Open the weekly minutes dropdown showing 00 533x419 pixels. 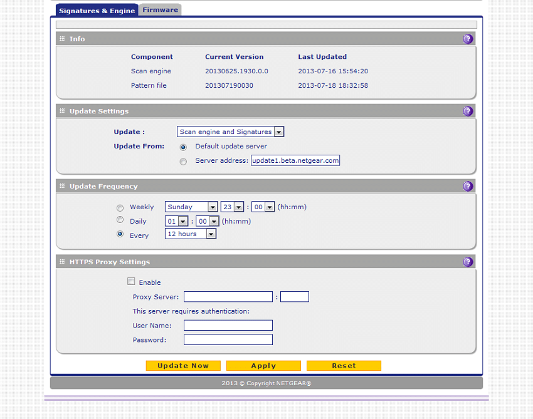[x=263, y=207]
